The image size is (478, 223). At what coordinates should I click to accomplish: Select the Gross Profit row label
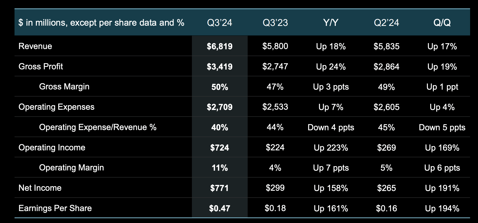(x=41, y=67)
